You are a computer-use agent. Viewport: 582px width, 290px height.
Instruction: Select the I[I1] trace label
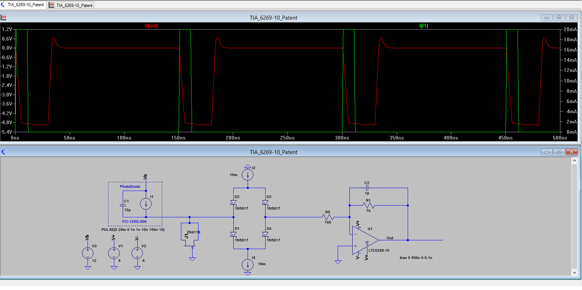click(x=423, y=26)
